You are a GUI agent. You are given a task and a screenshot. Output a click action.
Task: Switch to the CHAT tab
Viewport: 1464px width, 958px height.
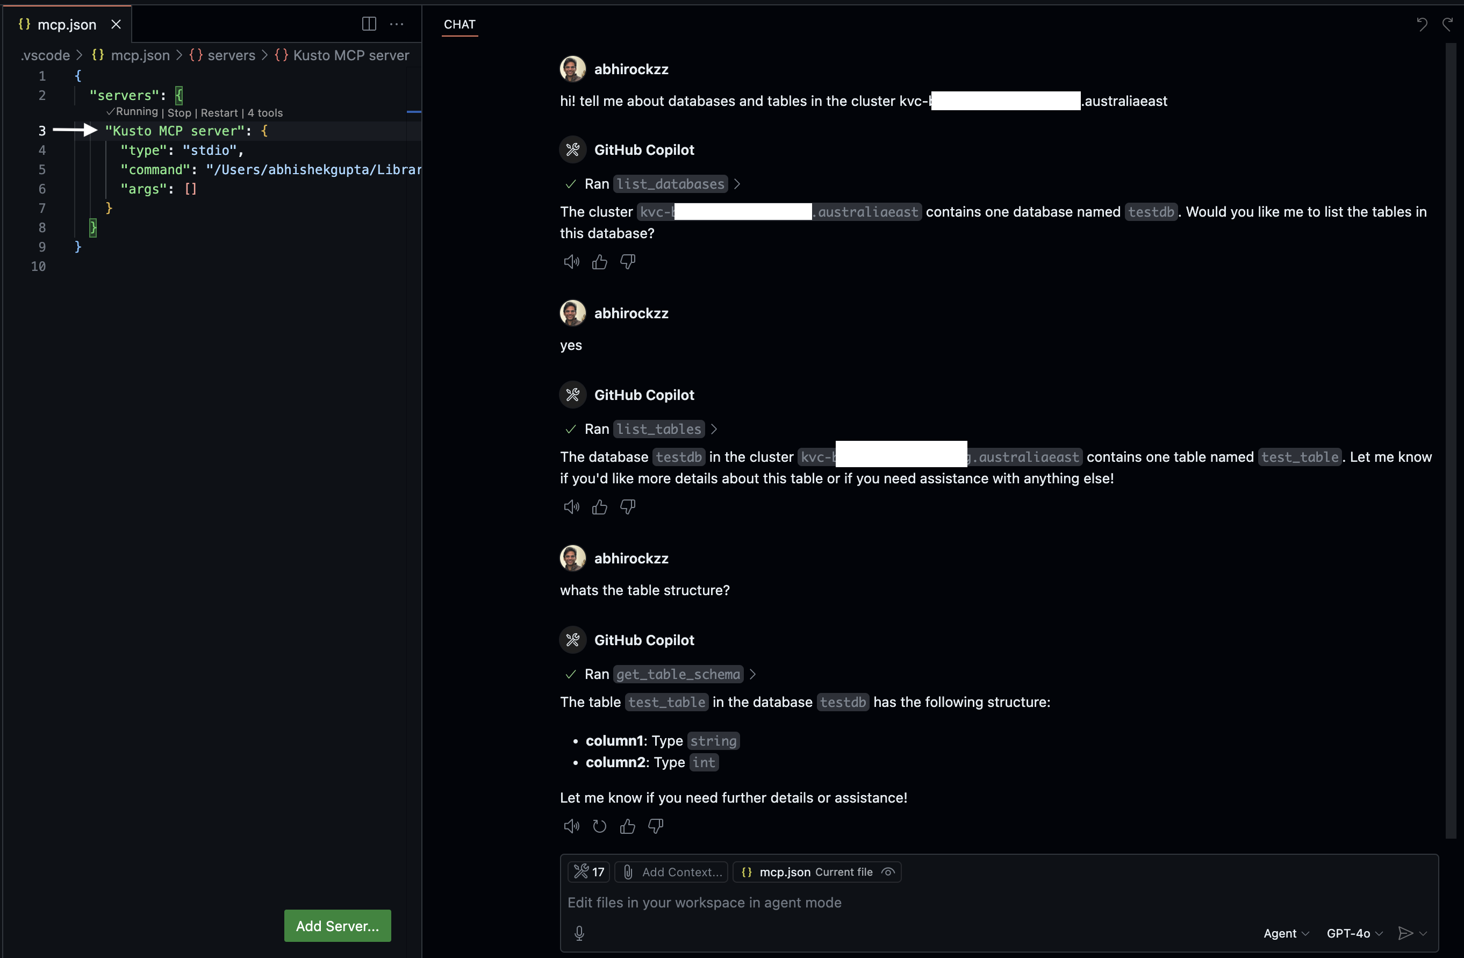coord(459,25)
